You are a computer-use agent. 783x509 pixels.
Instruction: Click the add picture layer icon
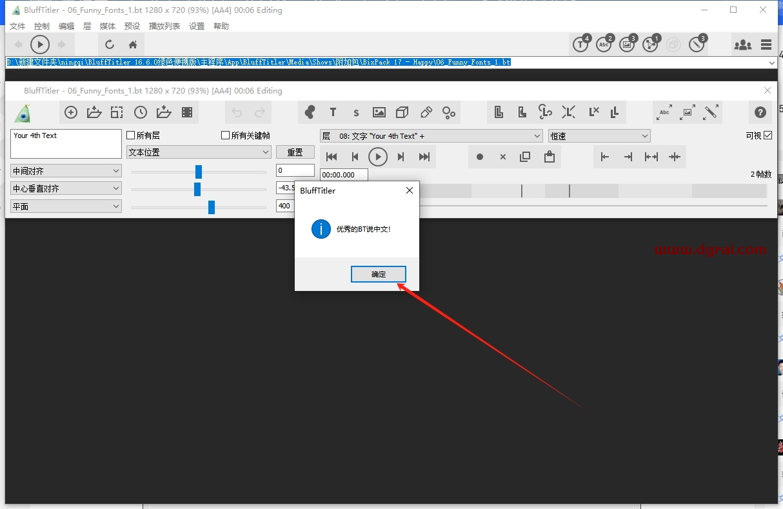point(379,112)
